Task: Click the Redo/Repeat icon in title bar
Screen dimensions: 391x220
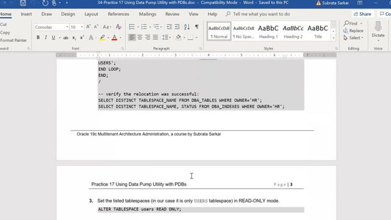Action: click(45, 3)
